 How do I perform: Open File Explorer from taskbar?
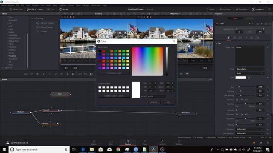(x=92, y=149)
